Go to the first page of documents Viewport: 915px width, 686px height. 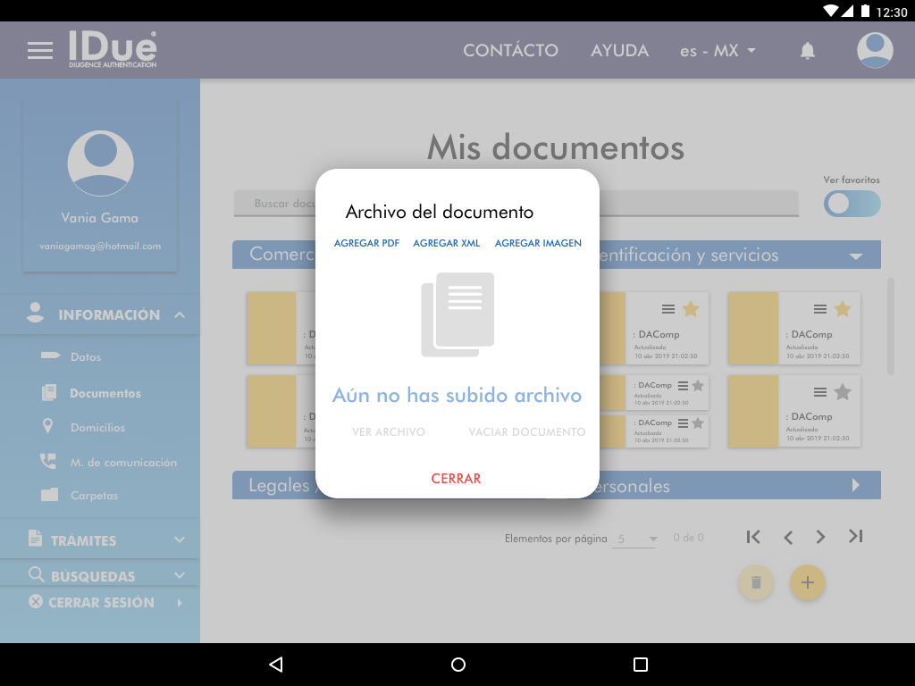pyautogui.click(x=753, y=537)
